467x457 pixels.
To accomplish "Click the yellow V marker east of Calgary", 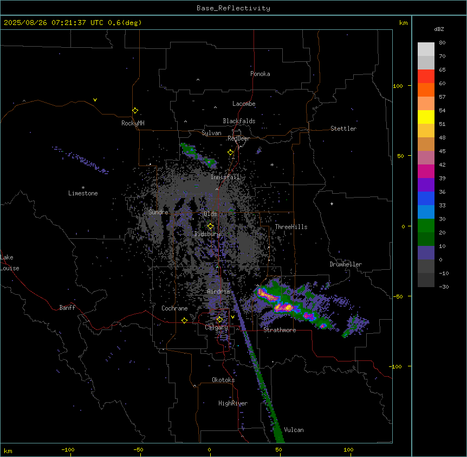I will (232, 317).
